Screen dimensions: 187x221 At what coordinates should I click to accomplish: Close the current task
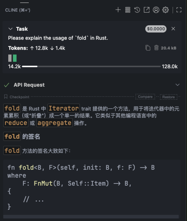(173, 29)
